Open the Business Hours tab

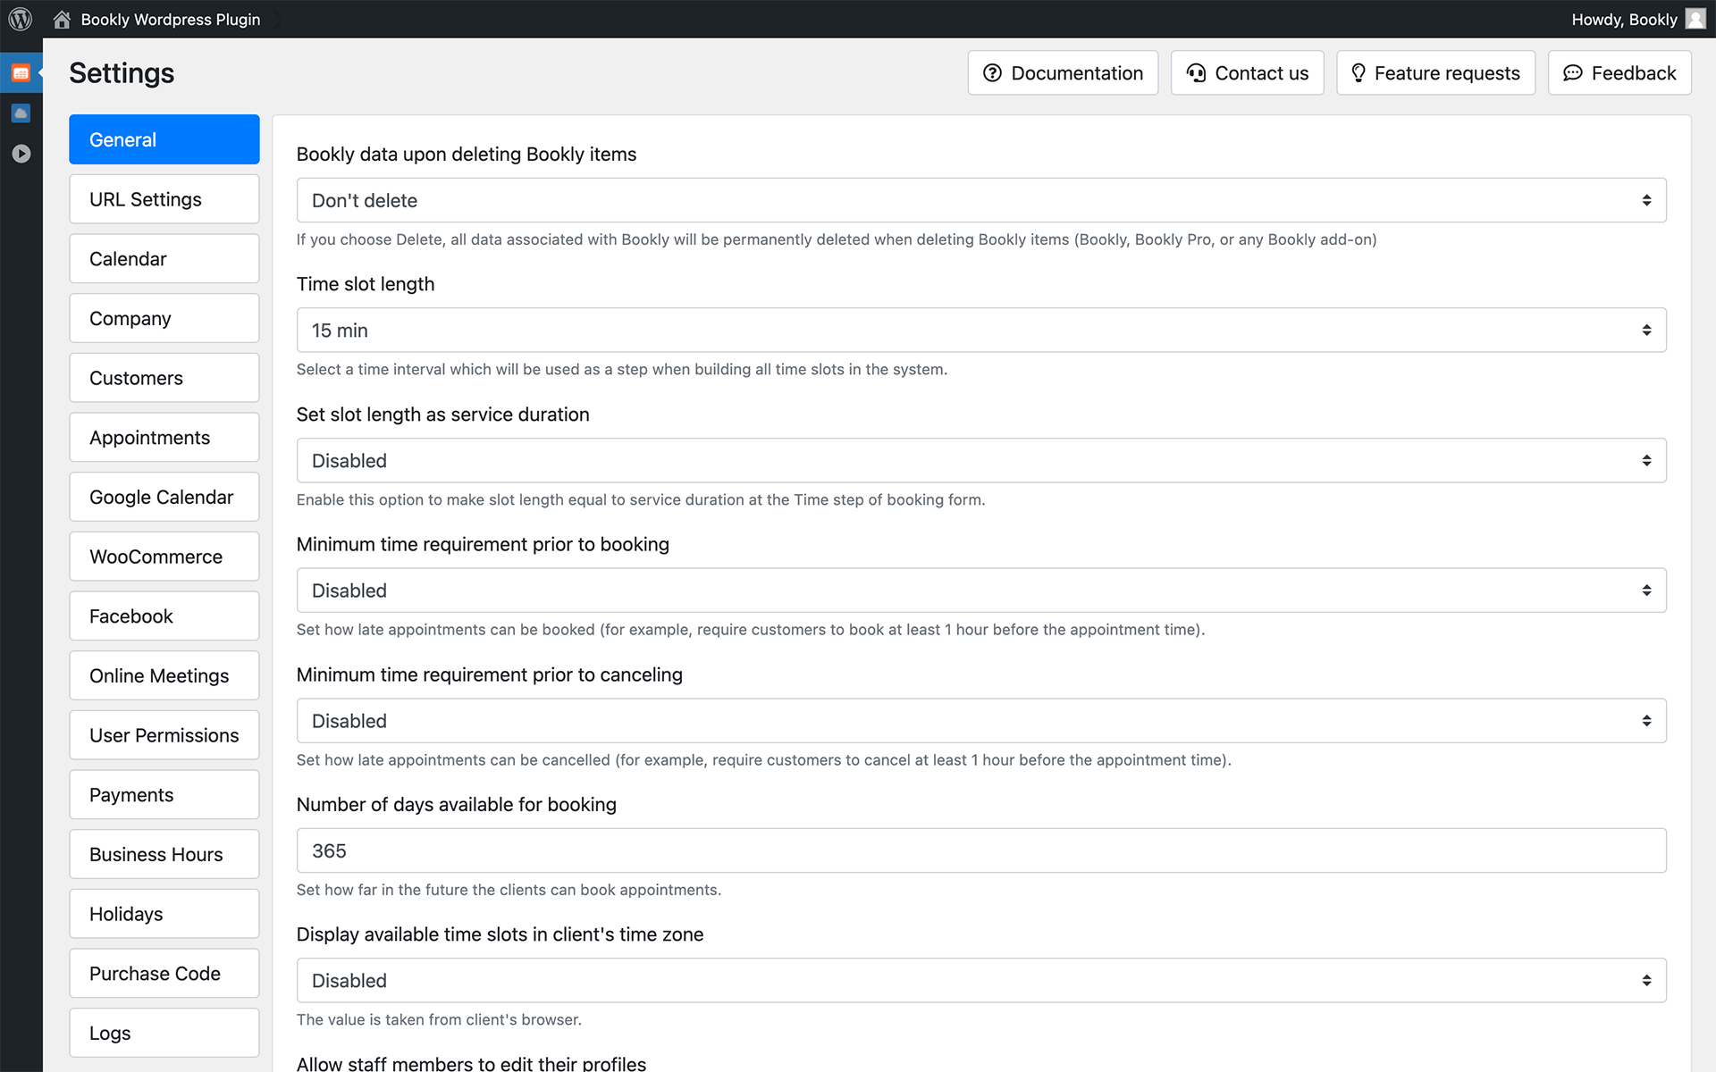164,855
